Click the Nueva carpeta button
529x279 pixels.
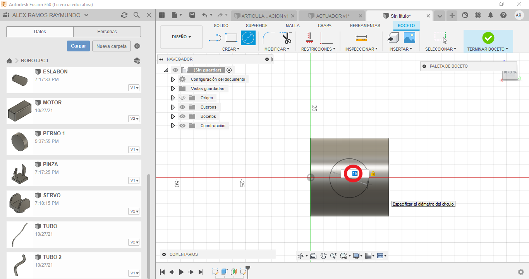tap(112, 46)
